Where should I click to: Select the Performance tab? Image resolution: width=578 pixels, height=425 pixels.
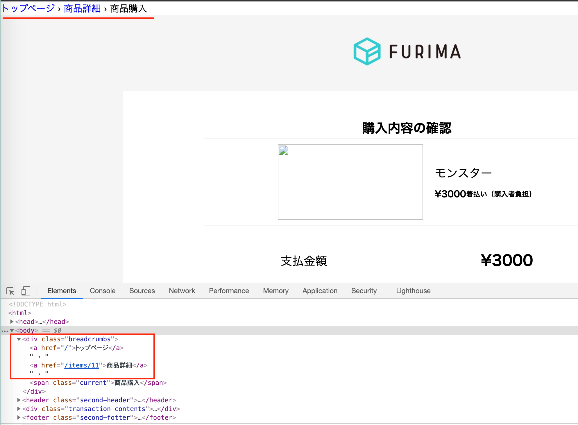click(229, 291)
